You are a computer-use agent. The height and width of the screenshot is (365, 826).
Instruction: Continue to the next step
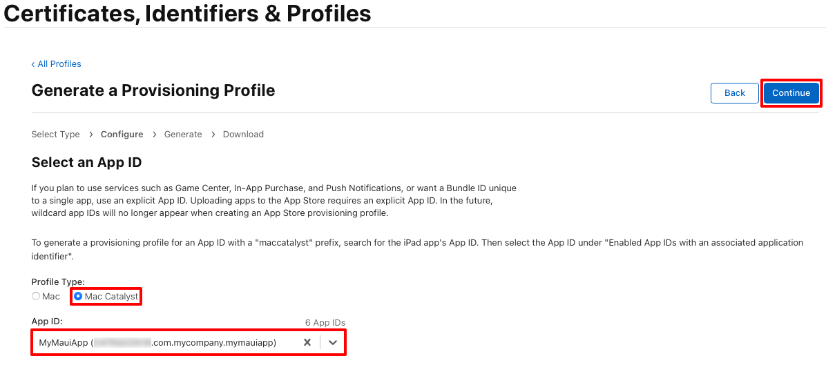click(791, 93)
